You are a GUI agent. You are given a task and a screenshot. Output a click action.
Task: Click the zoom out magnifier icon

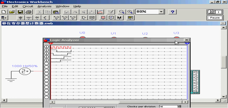(x=122, y=12)
